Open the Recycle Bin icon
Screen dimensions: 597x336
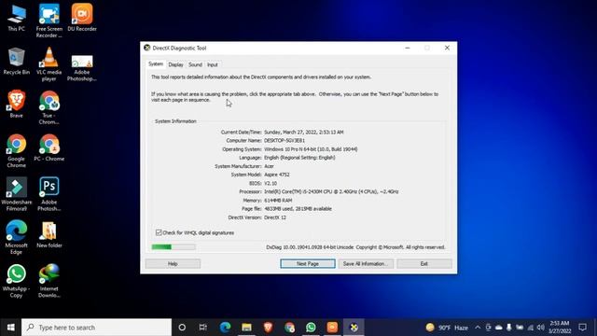[x=17, y=62]
